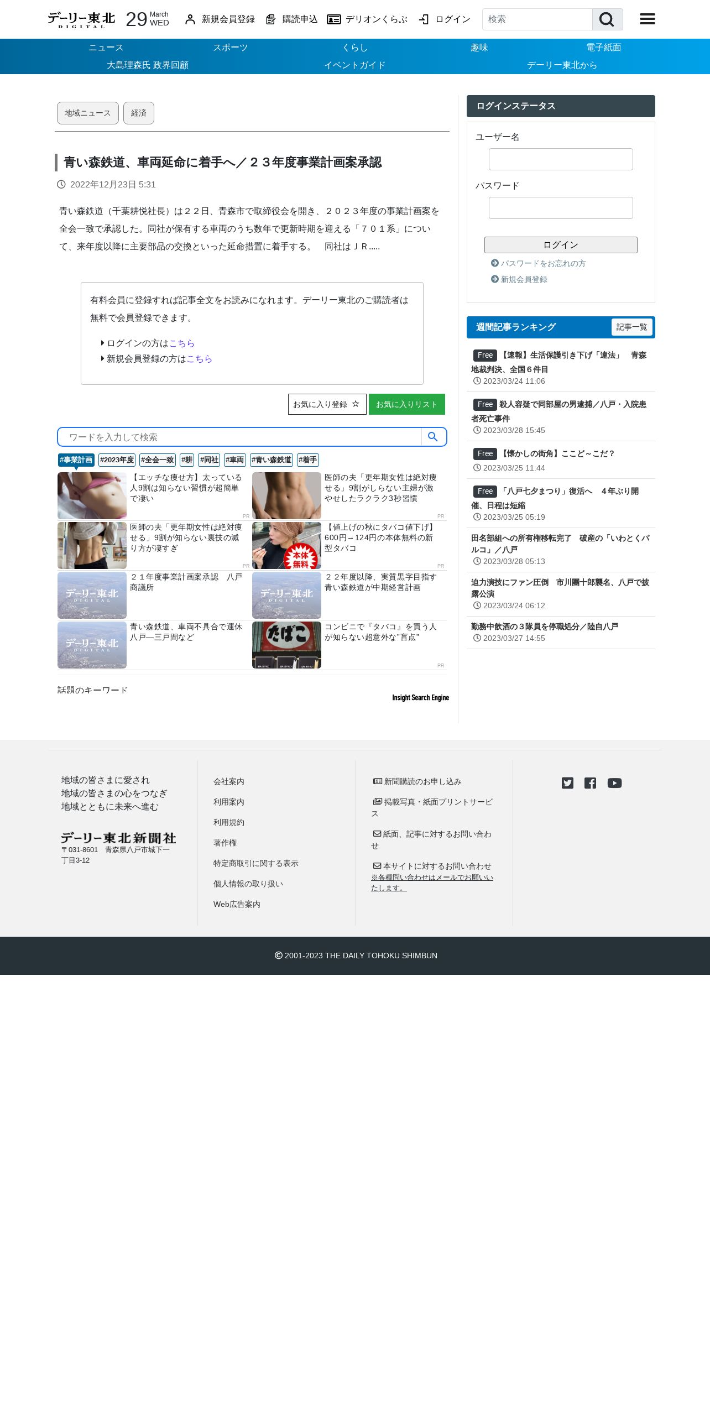Open 青い森鉄道、車両不具合で運休 article
710x1420 pixels.
186,632
